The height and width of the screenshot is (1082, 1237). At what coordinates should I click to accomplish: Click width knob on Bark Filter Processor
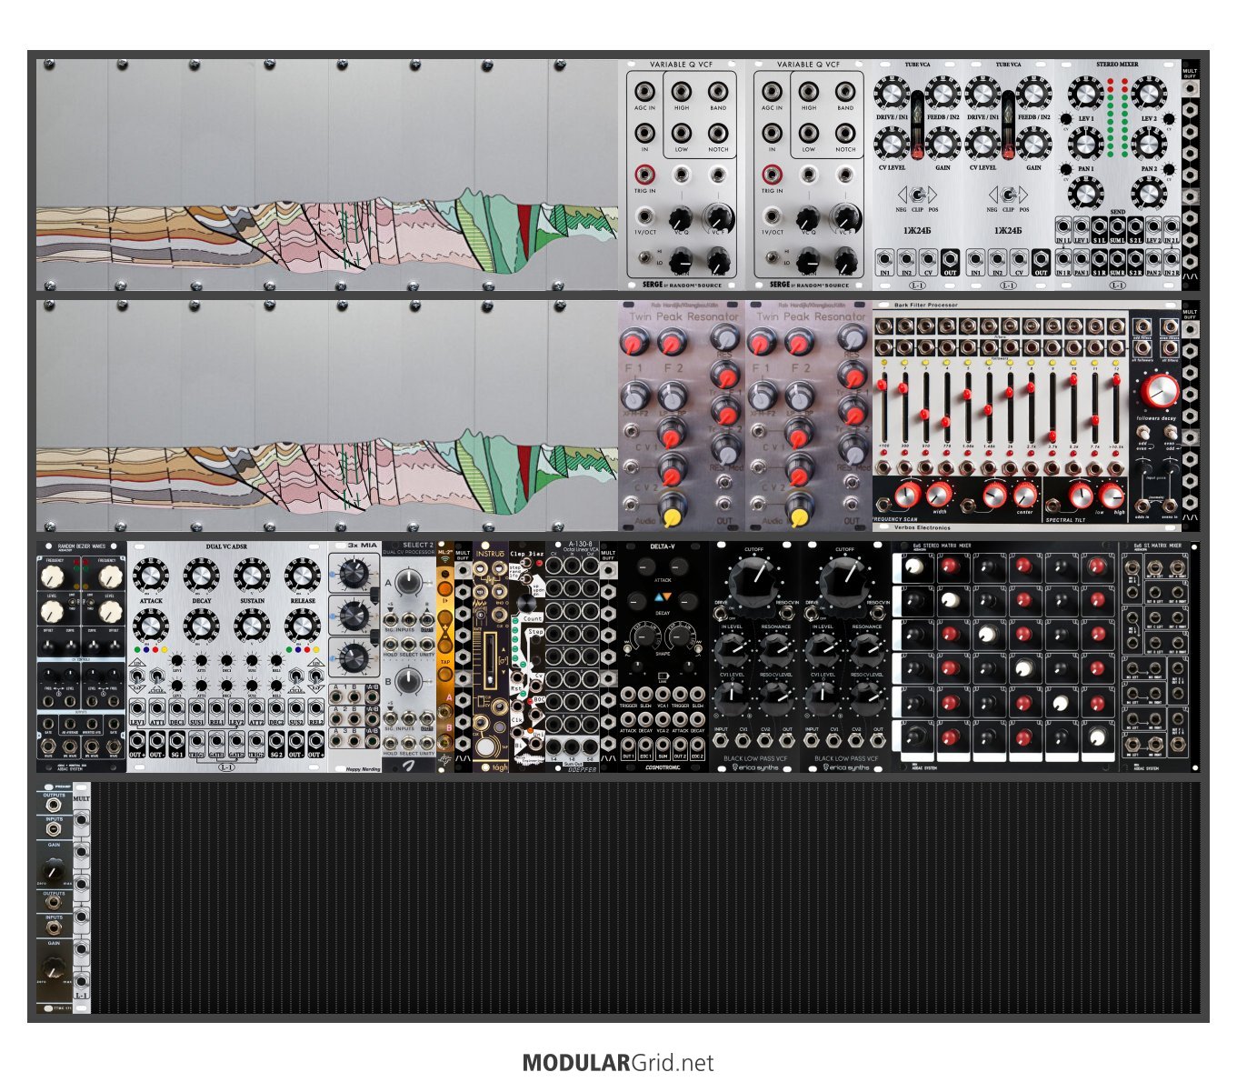pos(938,496)
